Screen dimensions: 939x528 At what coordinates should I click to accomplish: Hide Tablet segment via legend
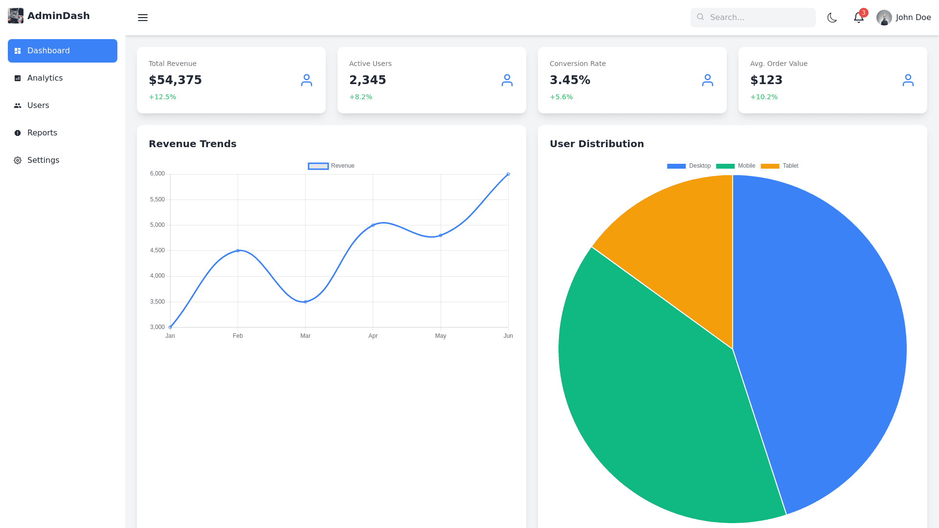(x=780, y=166)
